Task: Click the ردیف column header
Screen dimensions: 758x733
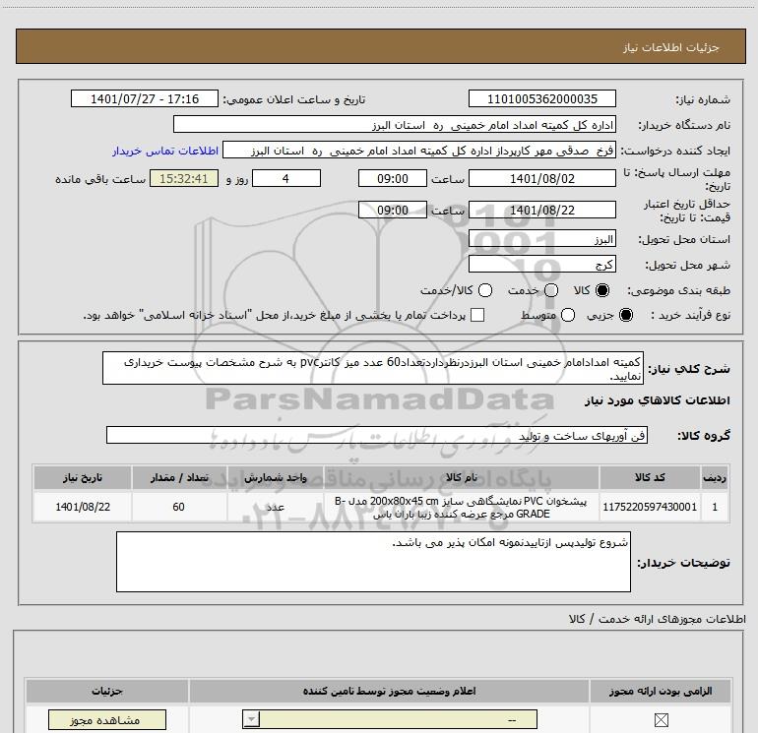Action: coord(715,477)
